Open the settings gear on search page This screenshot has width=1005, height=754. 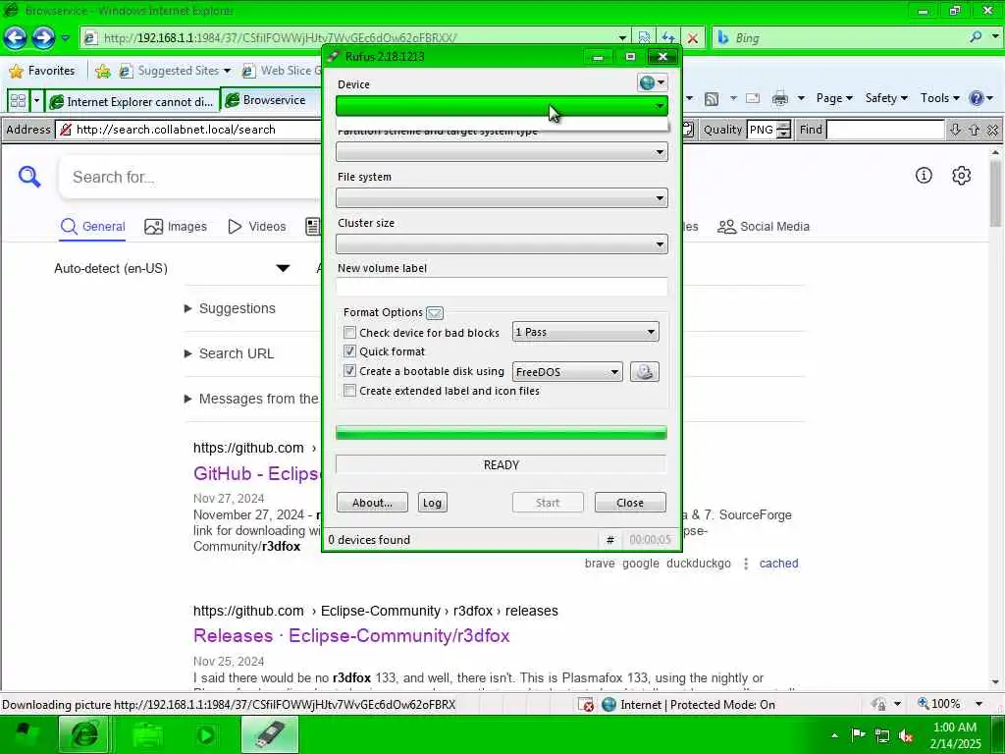click(x=961, y=175)
